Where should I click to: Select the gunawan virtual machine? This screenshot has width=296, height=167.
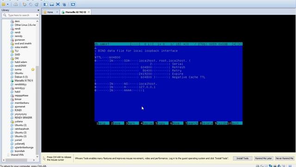tap(19, 40)
